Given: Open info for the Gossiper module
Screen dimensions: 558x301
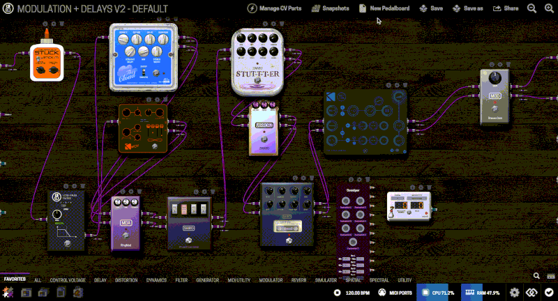Looking at the screenshot, I should (351, 180).
